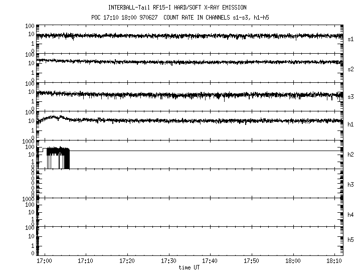Click the 17:00 time axis tick label
Image resolution: width=361 pixels, height=276 pixels.
point(44,261)
